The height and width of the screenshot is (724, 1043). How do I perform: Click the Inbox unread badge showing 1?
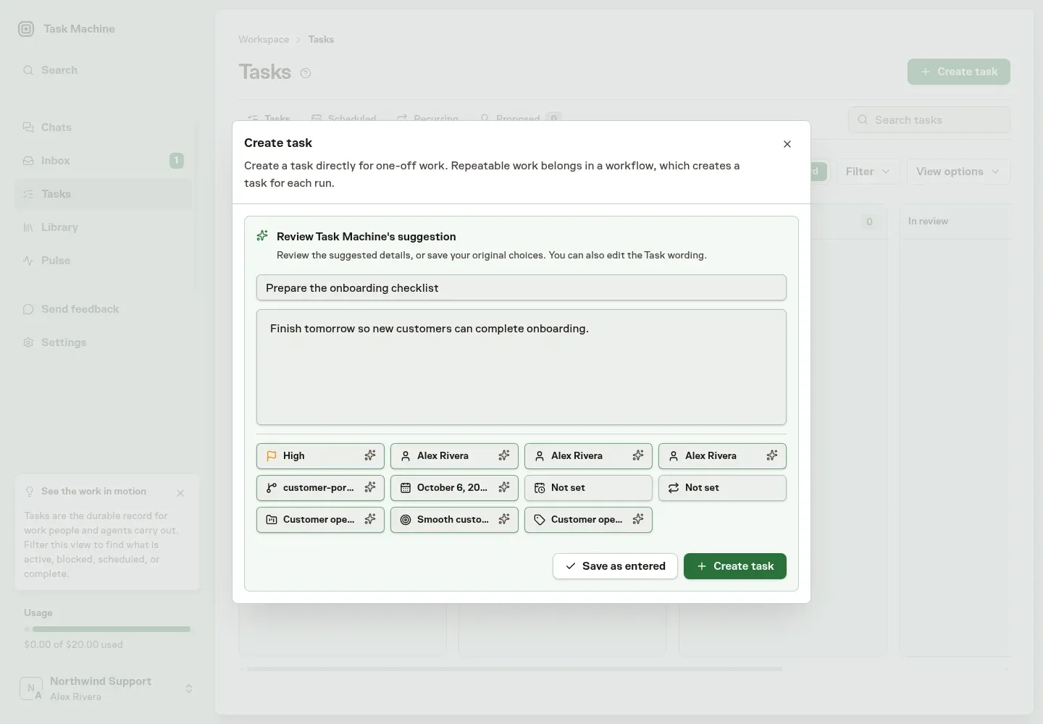[x=177, y=161]
